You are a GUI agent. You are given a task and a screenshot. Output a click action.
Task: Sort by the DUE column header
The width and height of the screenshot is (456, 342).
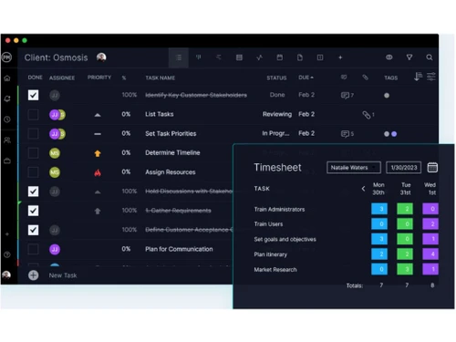coord(306,78)
